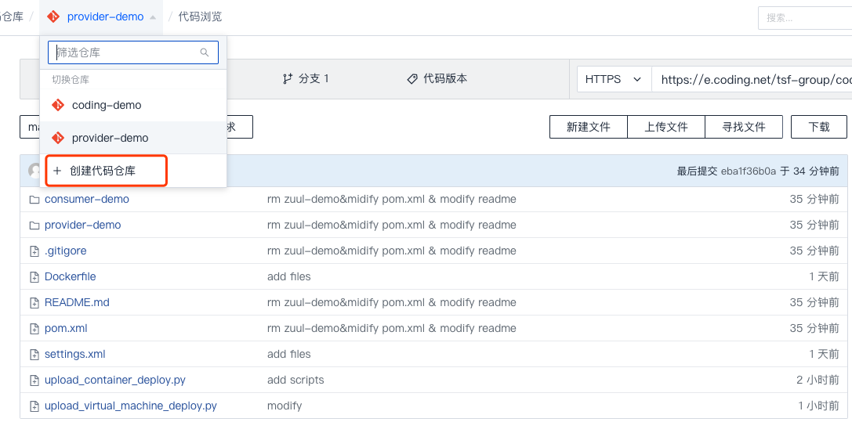Select provider-demo in the repository list

pyautogui.click(x=110, y=138)
